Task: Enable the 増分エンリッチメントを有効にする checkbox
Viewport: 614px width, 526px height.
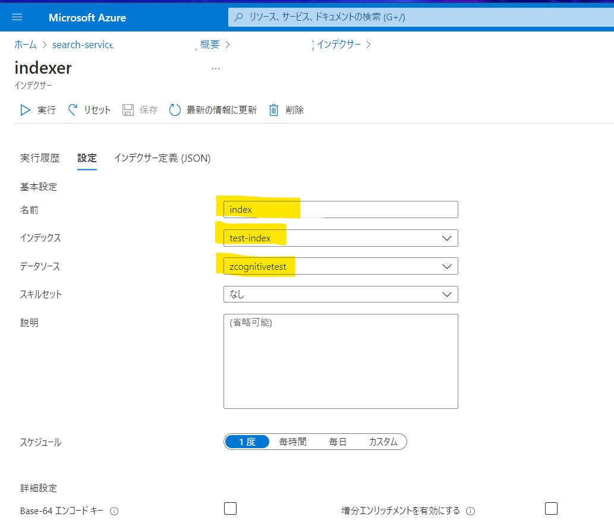Action: pyautogui.click(x=551, y=508)
